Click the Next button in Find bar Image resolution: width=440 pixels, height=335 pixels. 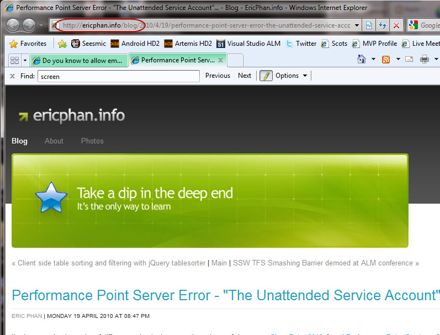(244, 76)
